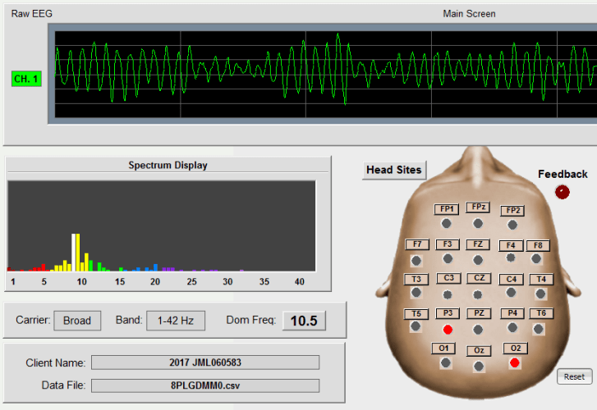Toggle the red Feedback indicator light
The width and height of the screenshot is (597, 410).
point(562,192)
